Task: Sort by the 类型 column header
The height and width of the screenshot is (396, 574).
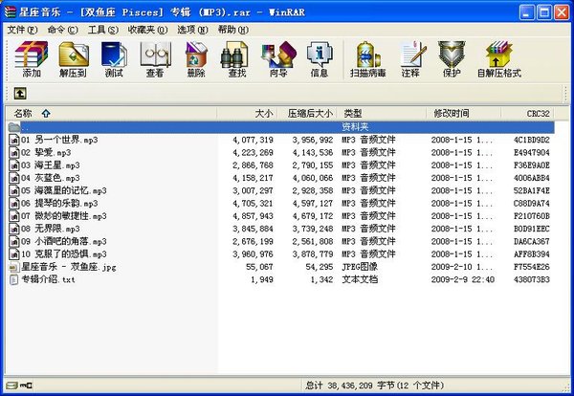Action: coord(382,114)
